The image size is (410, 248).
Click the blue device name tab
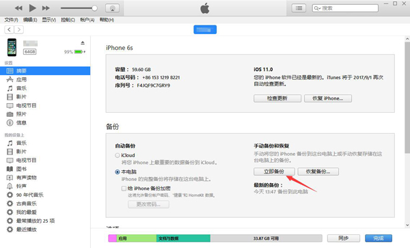pos(205,29)
